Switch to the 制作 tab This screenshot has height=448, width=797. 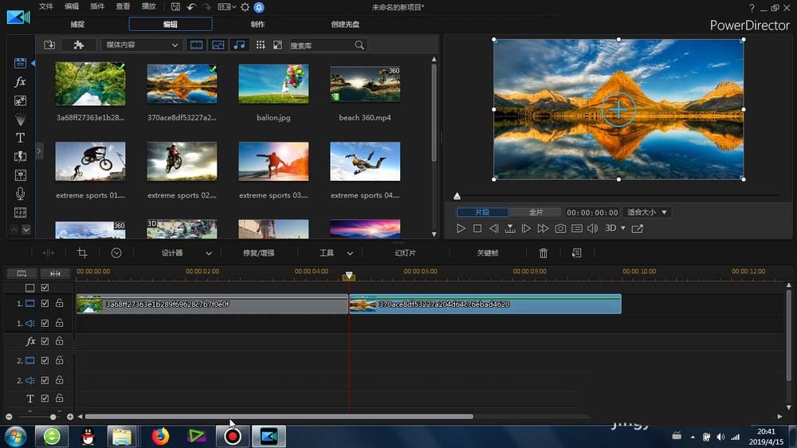pos(258,24)
